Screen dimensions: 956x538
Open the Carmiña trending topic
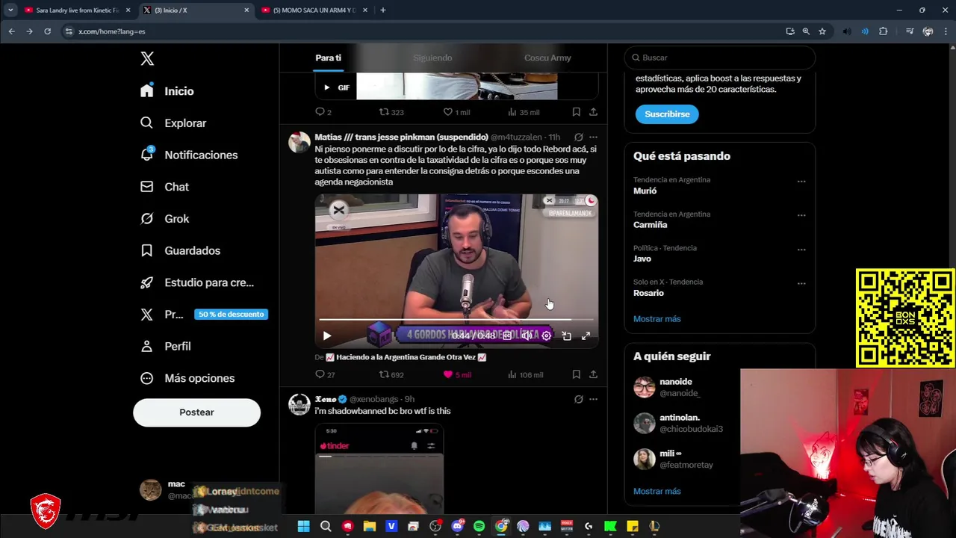(651, 225)
